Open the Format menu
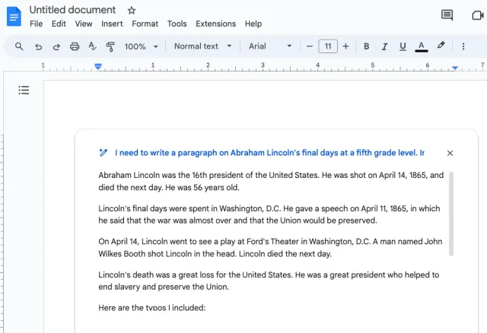This screenshot has width=487, height=333. [x=145, y=24]
